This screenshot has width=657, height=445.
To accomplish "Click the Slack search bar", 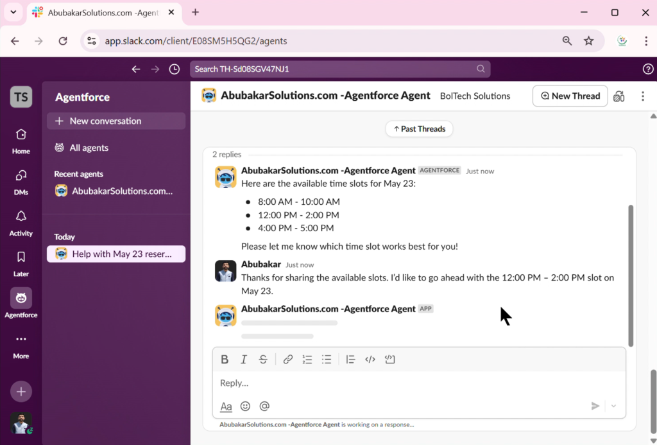I will [340, 69].
